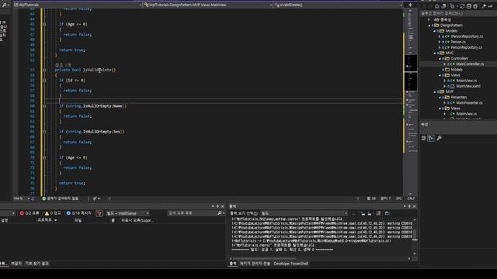Toggle the messages filter with blue info icon
Screen dimensions: 497x279
[78, 213]
